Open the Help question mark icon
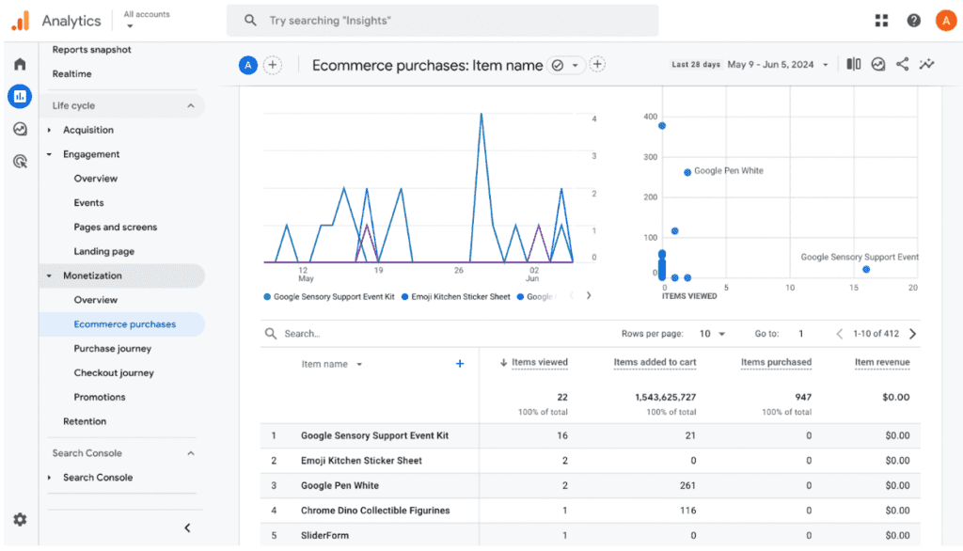The image size is (963, 551). pyautogui.click(x=913, y=21)
